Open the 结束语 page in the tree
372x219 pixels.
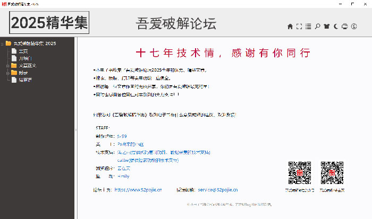click(25, 80)
